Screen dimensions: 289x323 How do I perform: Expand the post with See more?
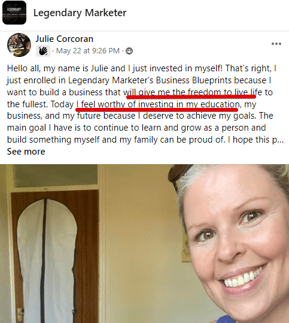pyautogui.click(x=26, y=152)
